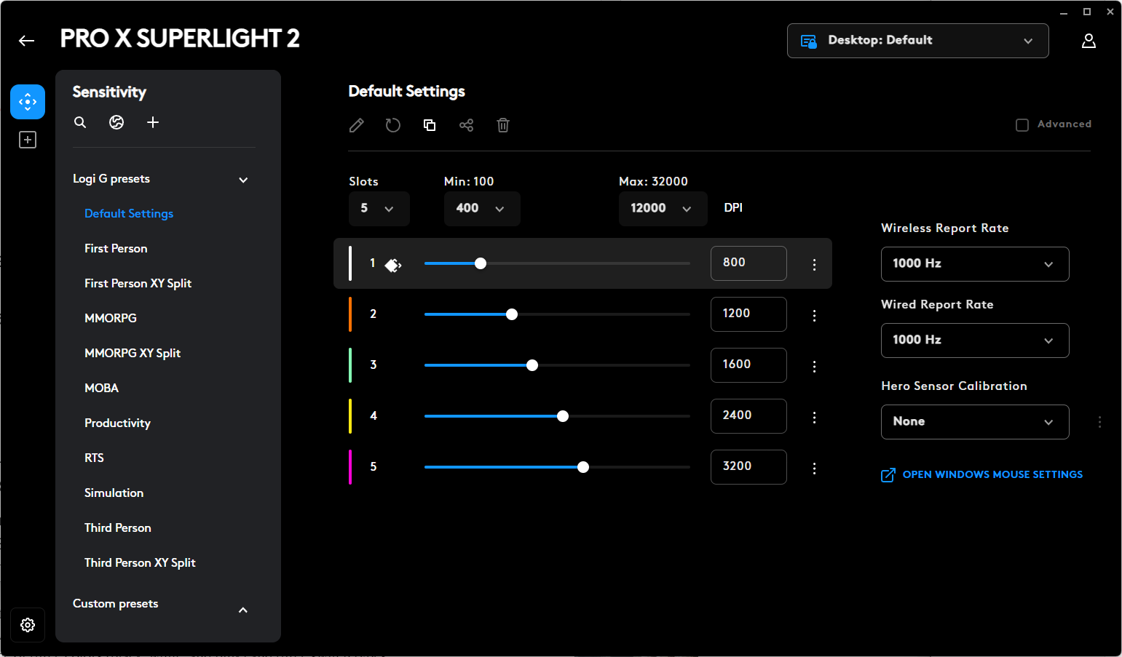Viewport: 1122px width, 657px height.
Task: Click the magenta color bar of slot 5
Action: pos(350,467)
